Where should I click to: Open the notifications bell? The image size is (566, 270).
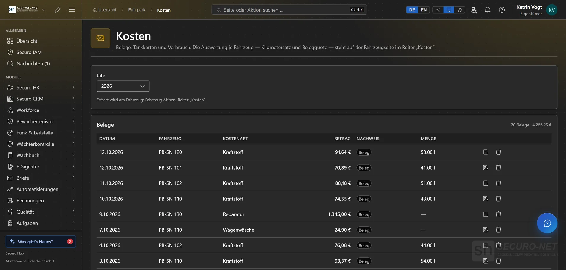point(488,10)
